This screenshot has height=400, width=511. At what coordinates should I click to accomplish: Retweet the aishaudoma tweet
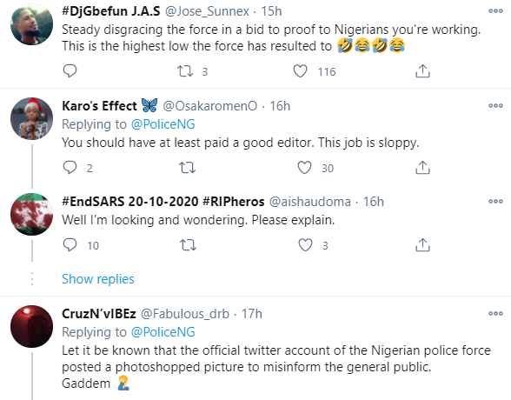(188, 245)
